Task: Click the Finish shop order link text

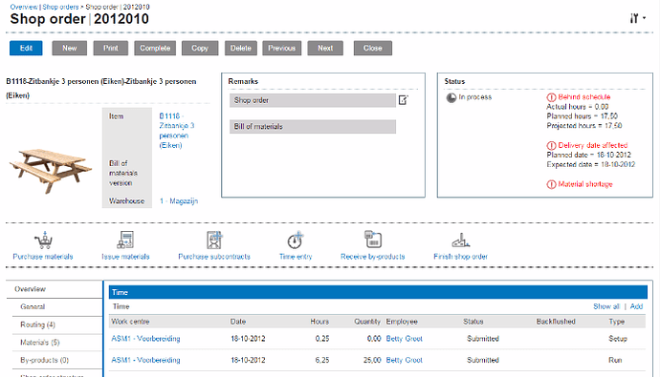Action: click(x=460, y=257)
